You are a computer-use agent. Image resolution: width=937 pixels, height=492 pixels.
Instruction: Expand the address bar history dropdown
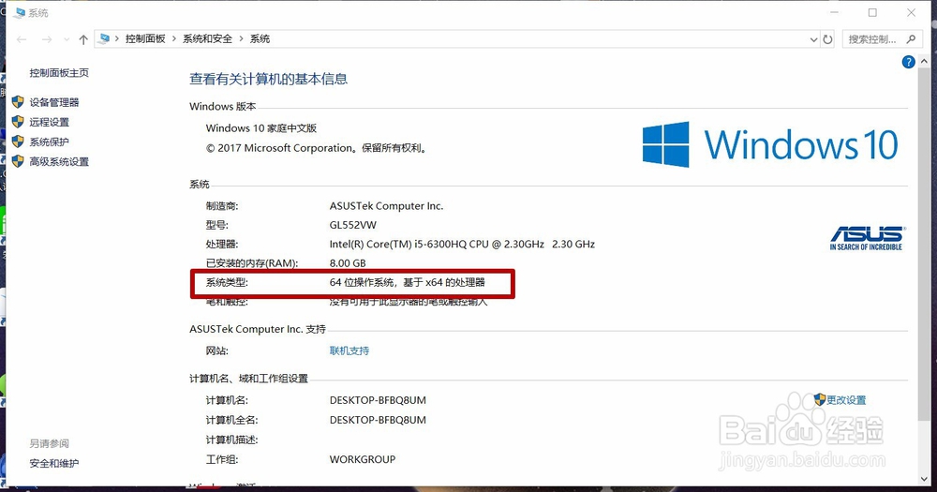point(813,39)
